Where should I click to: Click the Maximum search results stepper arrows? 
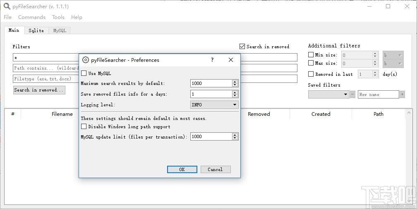tap(235, 83)
